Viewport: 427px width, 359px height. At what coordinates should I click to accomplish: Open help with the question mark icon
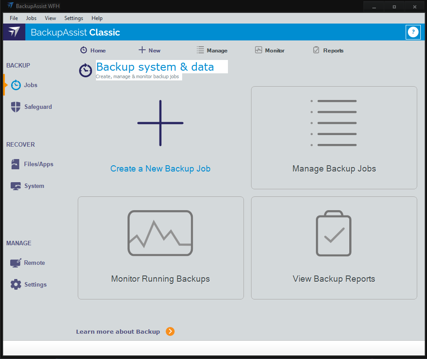coord(413,32)
